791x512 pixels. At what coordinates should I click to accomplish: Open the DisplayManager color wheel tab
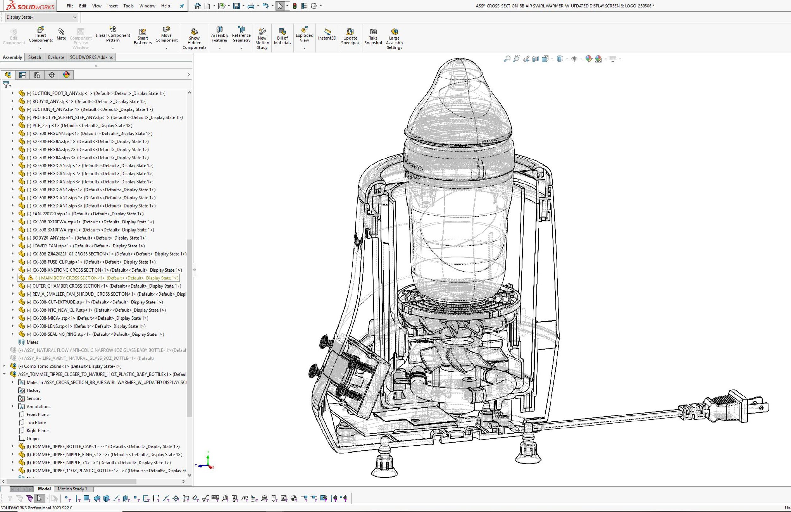(x=66, y=75)
